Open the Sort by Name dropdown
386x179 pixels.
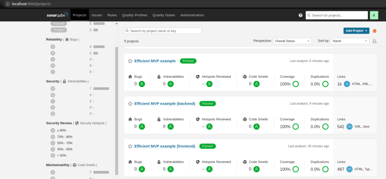pyautogui.click(x=349, y=41)
